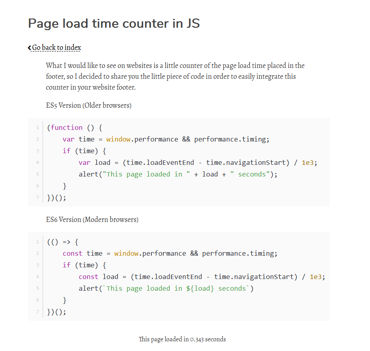Image resolution: width=370 pixels, height=351 pixels.
Task: Click the back chevron icon before 'Go back'
Action: (x=29, y=48)
